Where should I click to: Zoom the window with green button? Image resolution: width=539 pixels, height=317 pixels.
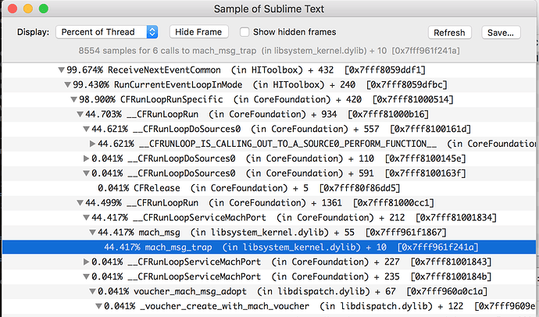point(43,9)
